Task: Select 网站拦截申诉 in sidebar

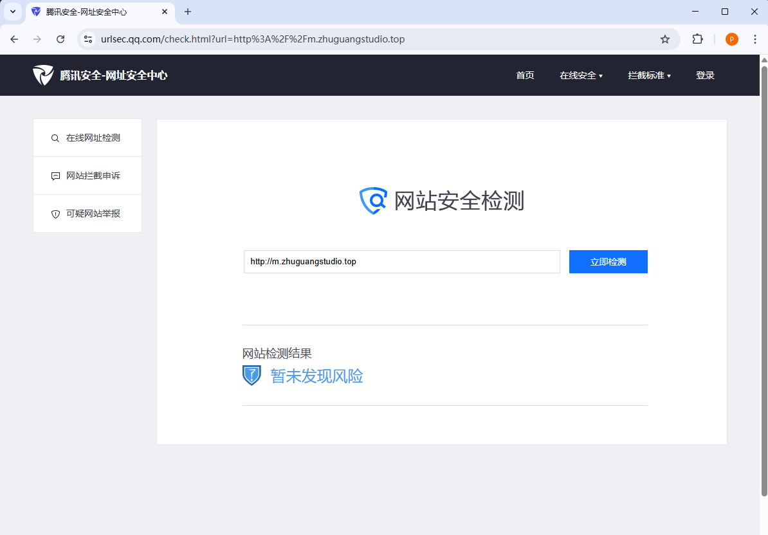Action: click(x=87, y=176)
